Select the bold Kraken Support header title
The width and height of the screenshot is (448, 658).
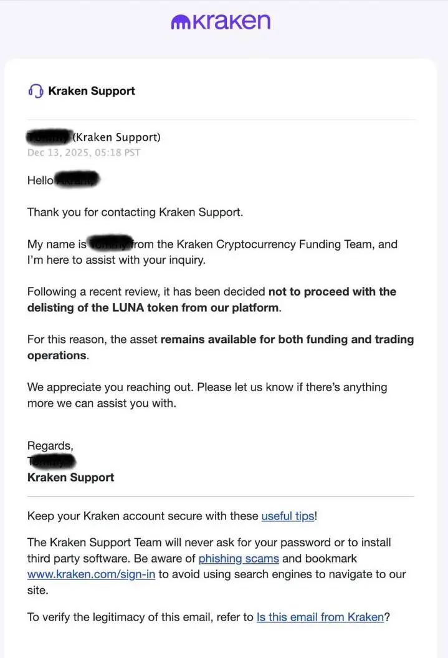pyautogui.click(x=92, y=90)
